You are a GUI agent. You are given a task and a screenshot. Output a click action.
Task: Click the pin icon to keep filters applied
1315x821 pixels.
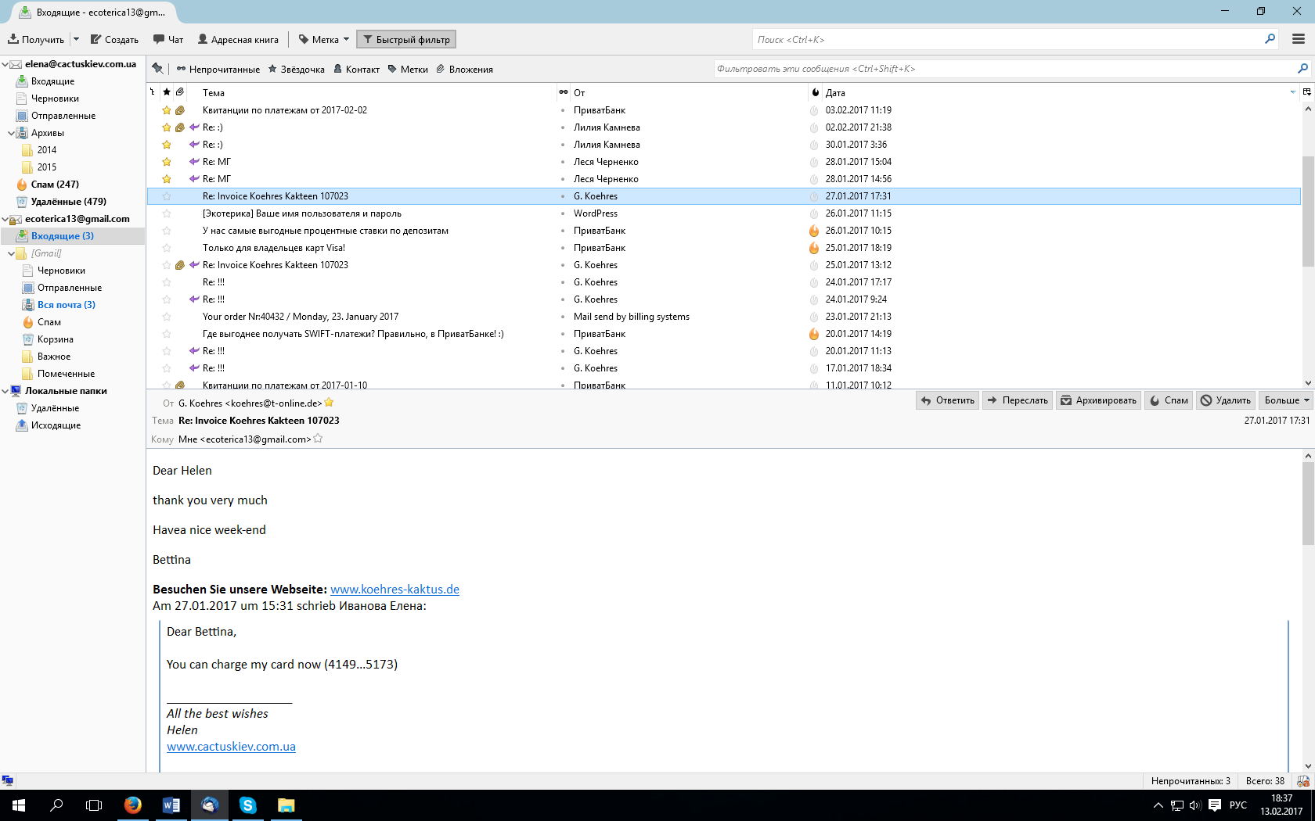pyautogui.click(x=157, y=69)
